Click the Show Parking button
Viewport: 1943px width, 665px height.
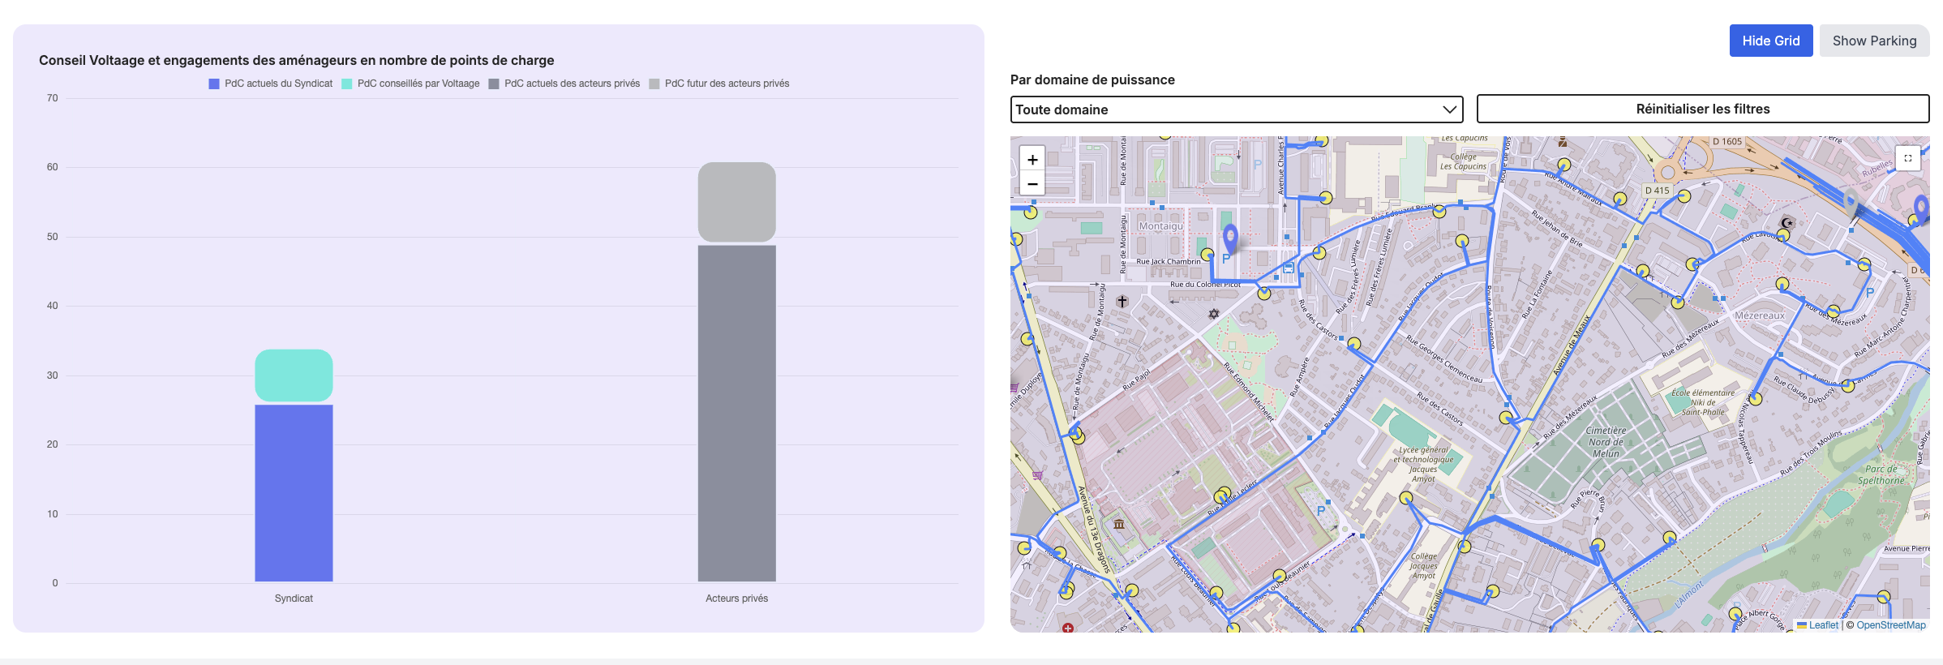tap(1875, 41)
